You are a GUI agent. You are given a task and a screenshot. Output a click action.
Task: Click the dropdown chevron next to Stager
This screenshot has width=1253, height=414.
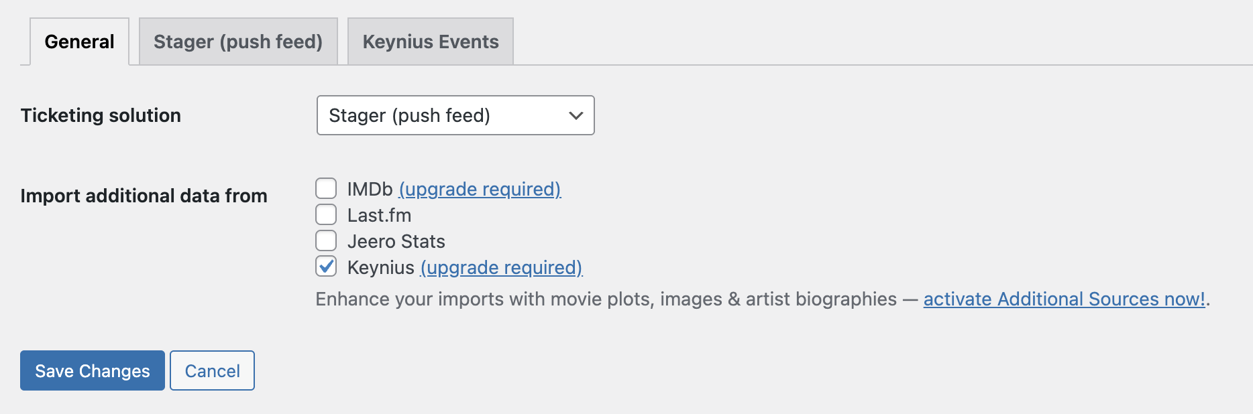(576, 115)
